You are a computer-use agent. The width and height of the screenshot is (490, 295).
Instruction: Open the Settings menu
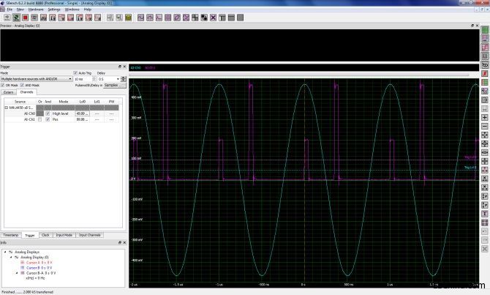tap(54, 10)
